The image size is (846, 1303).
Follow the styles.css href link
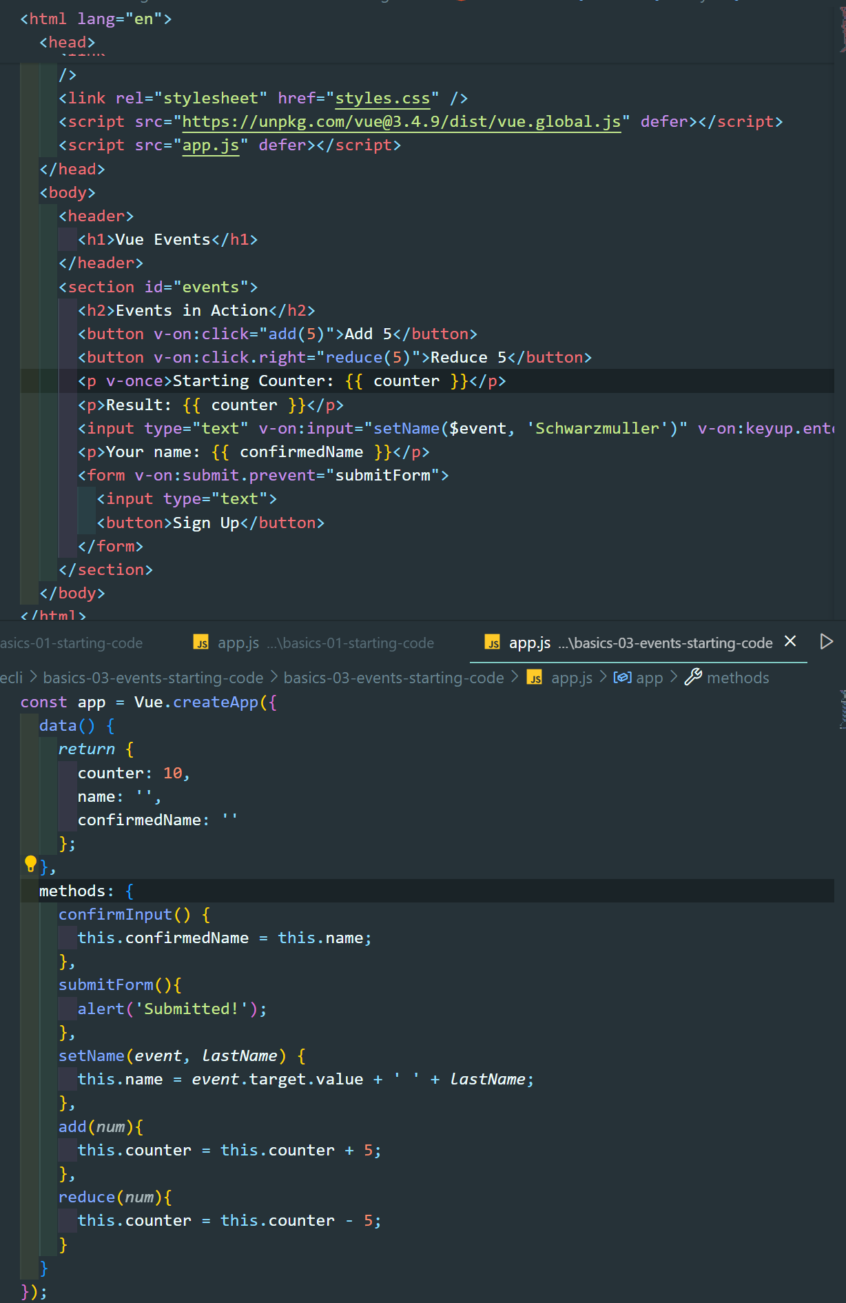(x=382, y=99)
